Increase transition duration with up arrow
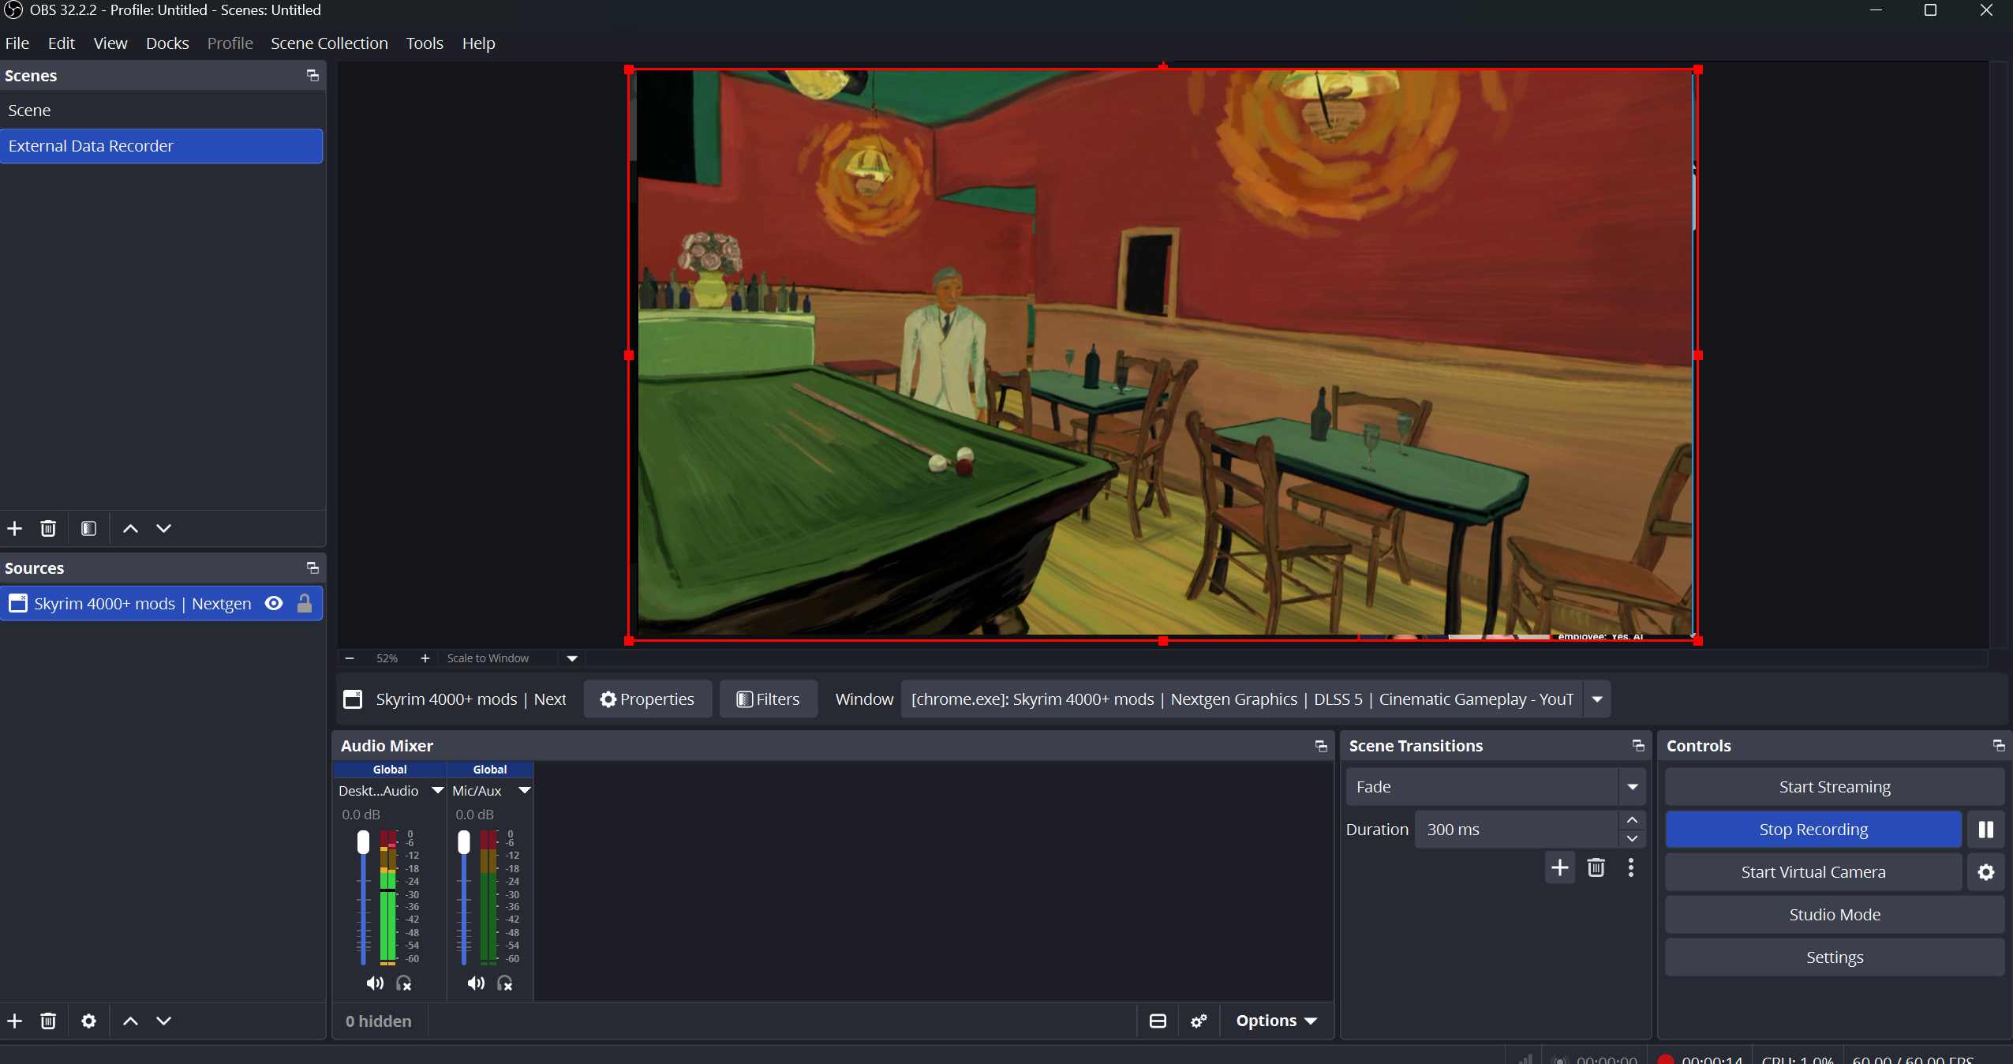The height and width of the screenshot is (1064, 2013). coord(1632,820)
